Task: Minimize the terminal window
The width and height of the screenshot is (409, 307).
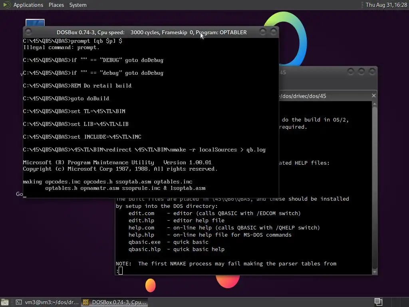Action: 351,72
